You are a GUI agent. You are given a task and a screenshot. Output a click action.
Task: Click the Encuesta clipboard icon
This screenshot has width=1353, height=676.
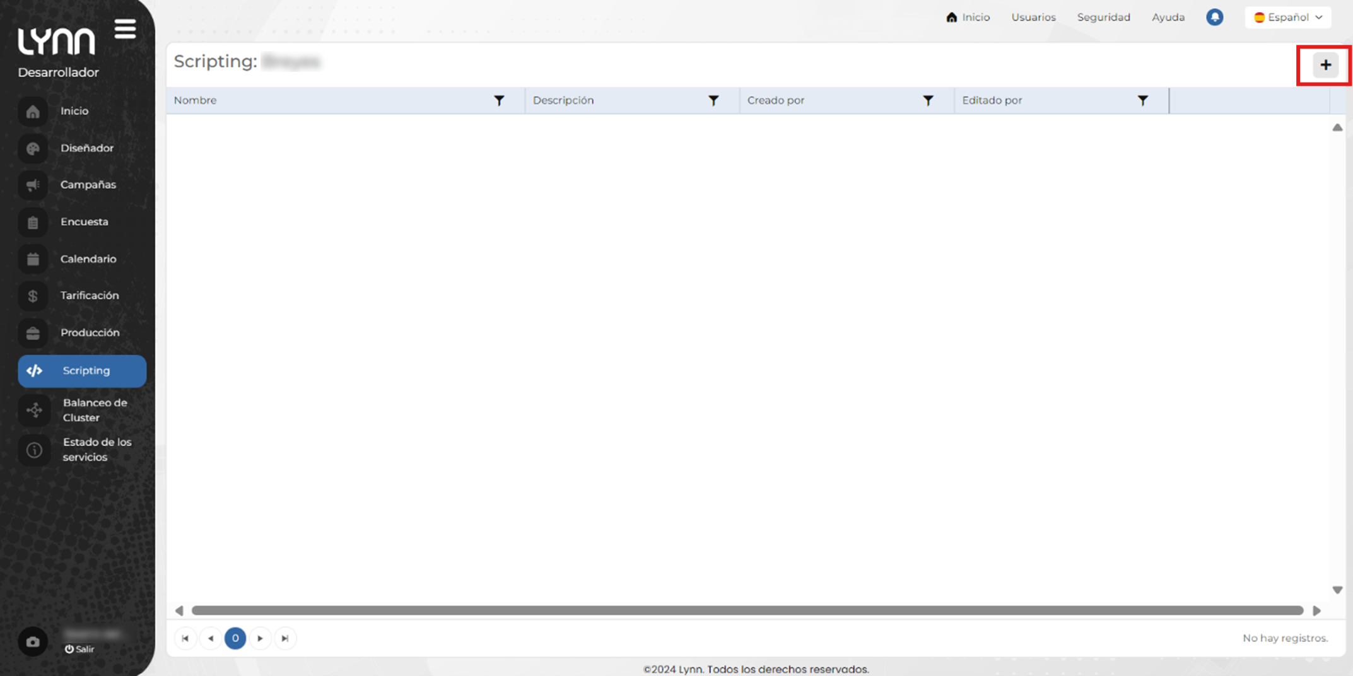[33, 223]
